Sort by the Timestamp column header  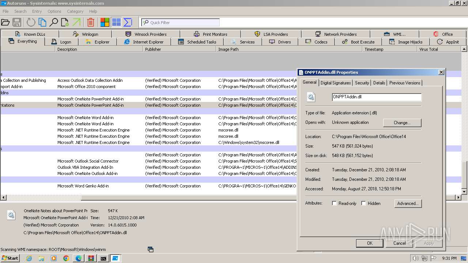390,49
